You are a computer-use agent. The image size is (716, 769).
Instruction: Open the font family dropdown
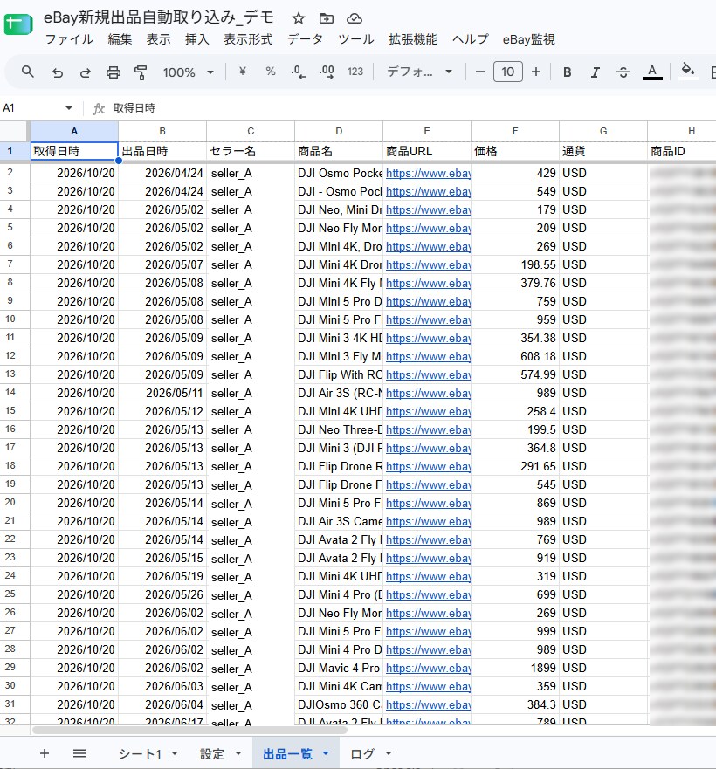[x=419, y=72]
